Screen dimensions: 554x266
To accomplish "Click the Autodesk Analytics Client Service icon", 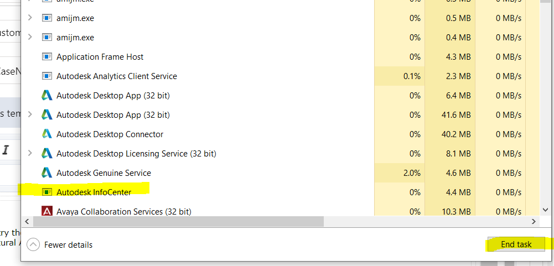I will (47, 76).
